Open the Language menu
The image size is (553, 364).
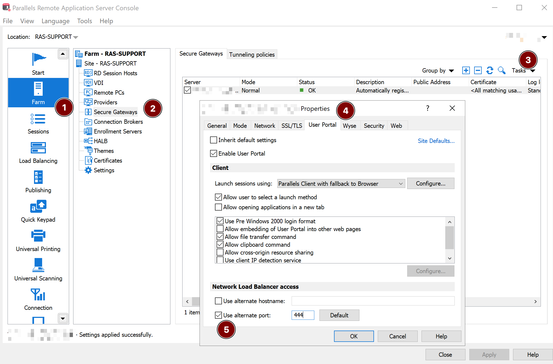tap(55, 21)
